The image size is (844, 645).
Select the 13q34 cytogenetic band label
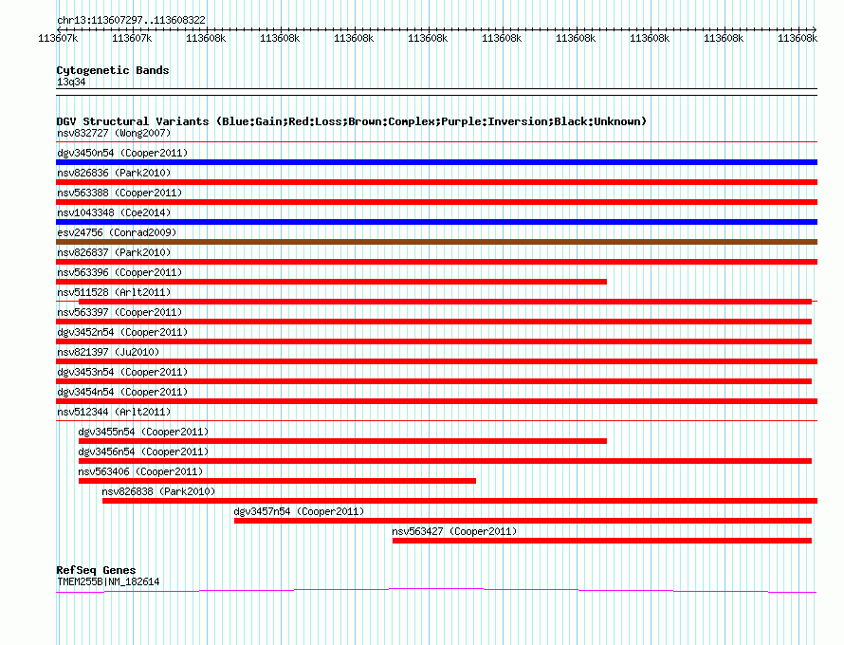point(71,82)
